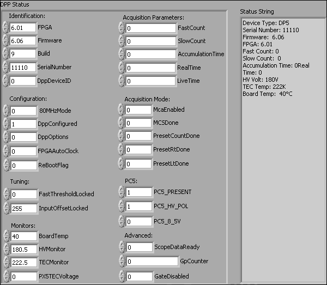The height and width of the screenshot is (285, 327).
Task: Click the stepper beside DppConfigured
Action: 5,124
